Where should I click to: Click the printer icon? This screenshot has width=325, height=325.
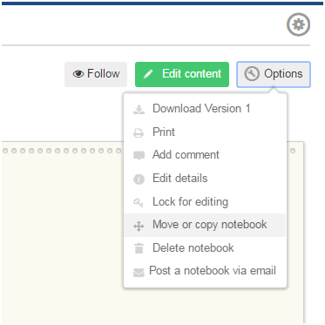tap(139, 133)
